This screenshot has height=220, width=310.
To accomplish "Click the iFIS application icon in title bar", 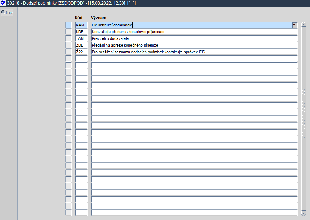I will click(x=3, y=3).
